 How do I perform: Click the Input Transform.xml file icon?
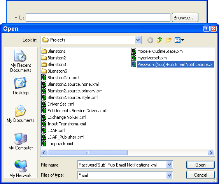[x=44, y=124]
